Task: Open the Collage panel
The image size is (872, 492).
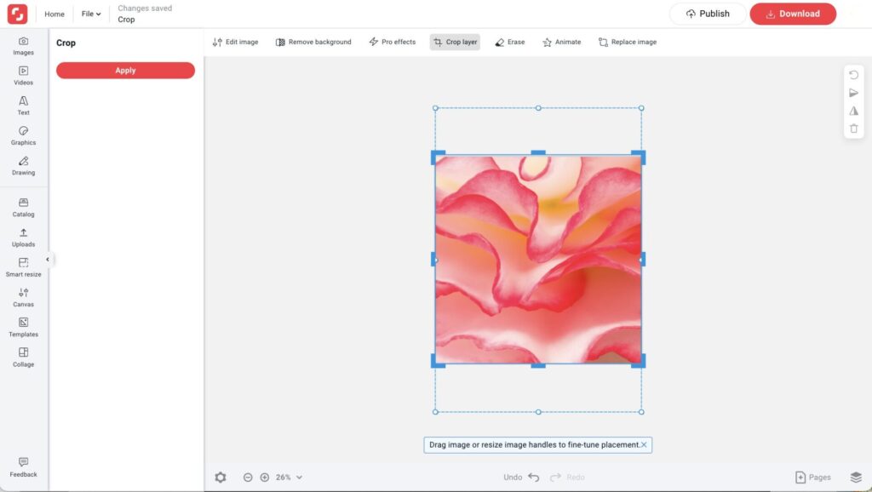Action: click(23, 357)
